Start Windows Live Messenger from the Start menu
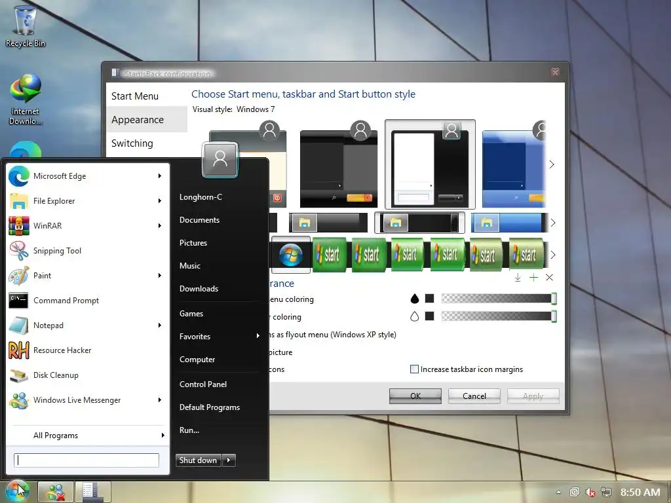 (88, 400)
